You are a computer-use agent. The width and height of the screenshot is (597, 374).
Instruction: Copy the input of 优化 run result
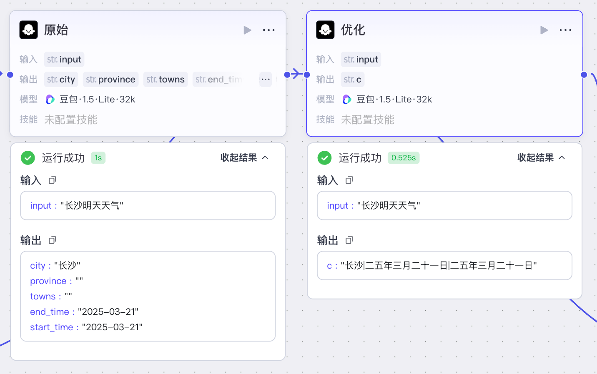point(349,180)
